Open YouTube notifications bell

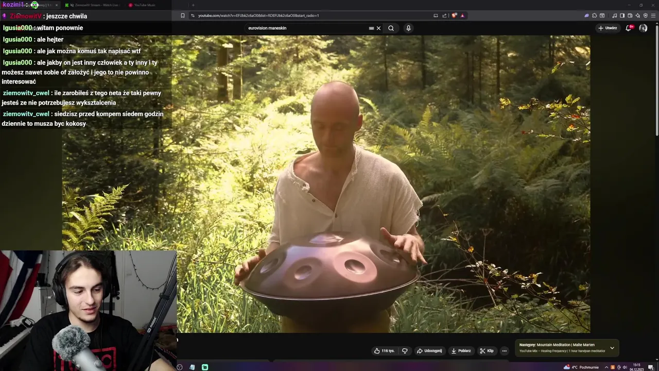click(x=629, y=28)
